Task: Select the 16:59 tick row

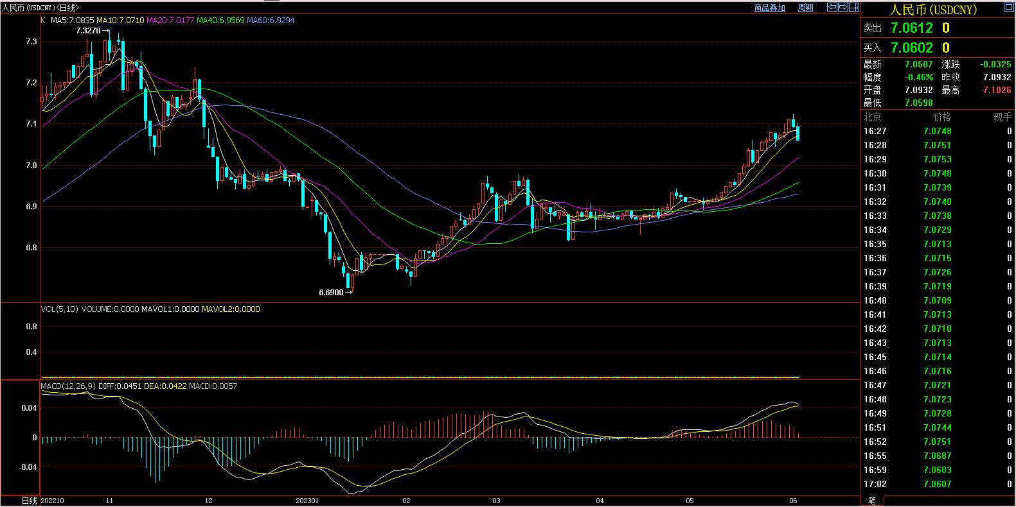Action: (x=938, y=470)
